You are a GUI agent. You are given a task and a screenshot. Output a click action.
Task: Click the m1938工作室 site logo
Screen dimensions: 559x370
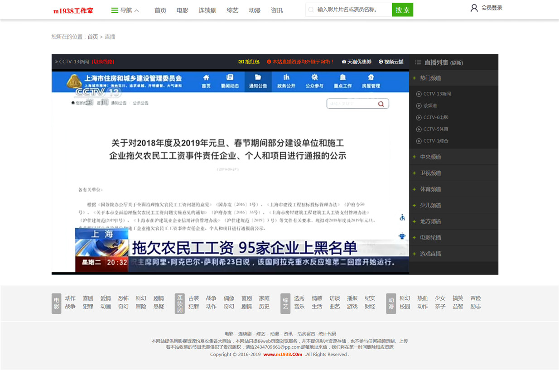pos(73,10)
